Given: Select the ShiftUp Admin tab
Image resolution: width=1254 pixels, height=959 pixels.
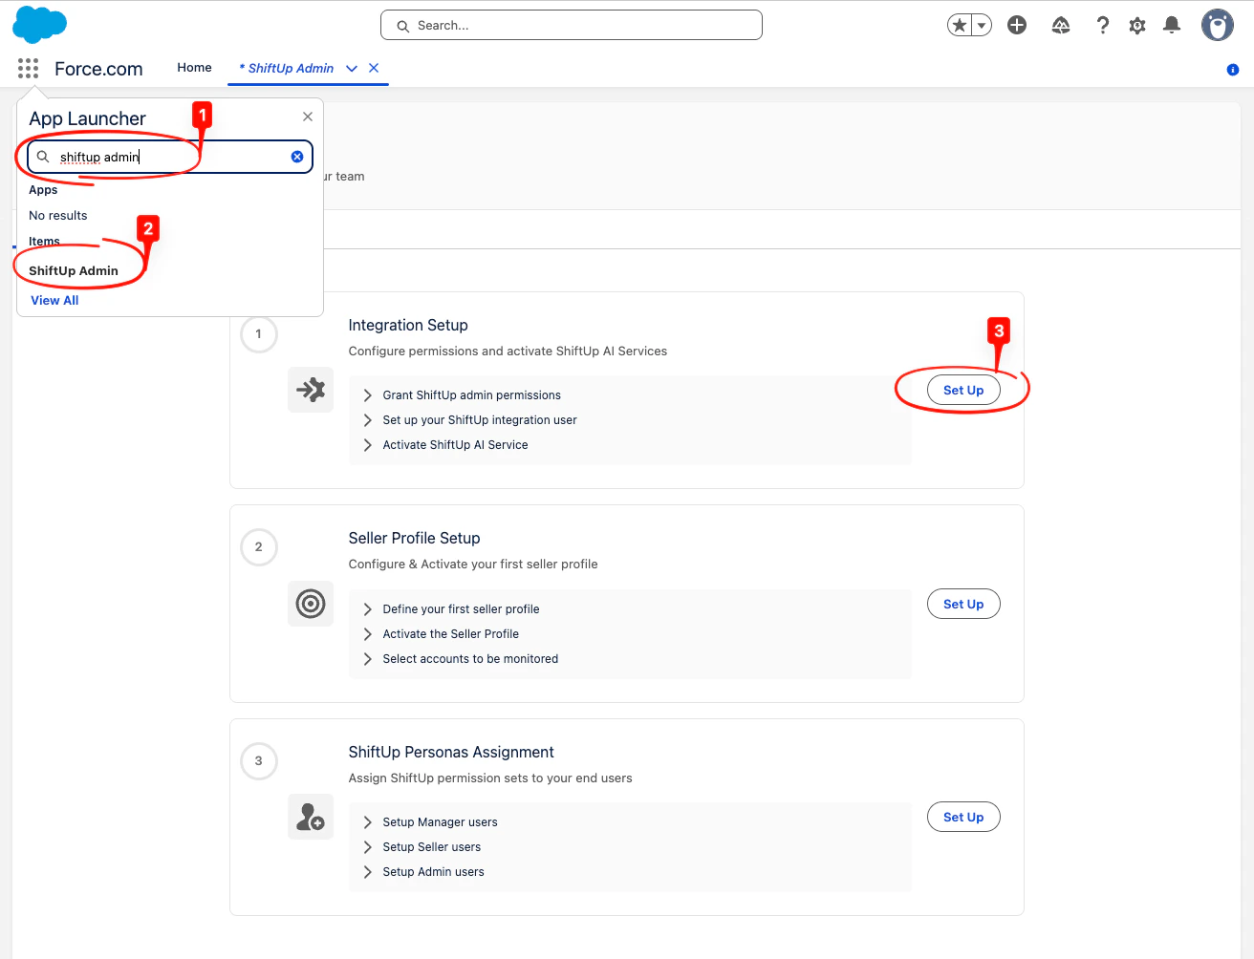Looking at the screenshot, I should pyautogui.click(x=287, y=69).
